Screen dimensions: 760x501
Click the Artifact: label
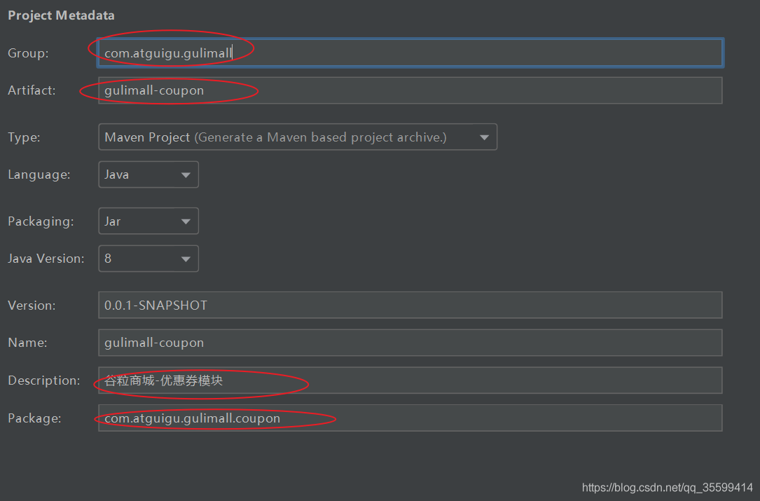pos(32,90)
